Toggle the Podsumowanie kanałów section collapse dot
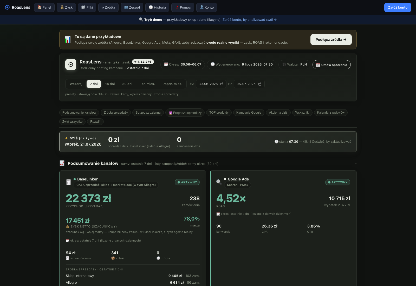Image resolution: width=416 pixels, height=286 pixels. click(356, 164)
